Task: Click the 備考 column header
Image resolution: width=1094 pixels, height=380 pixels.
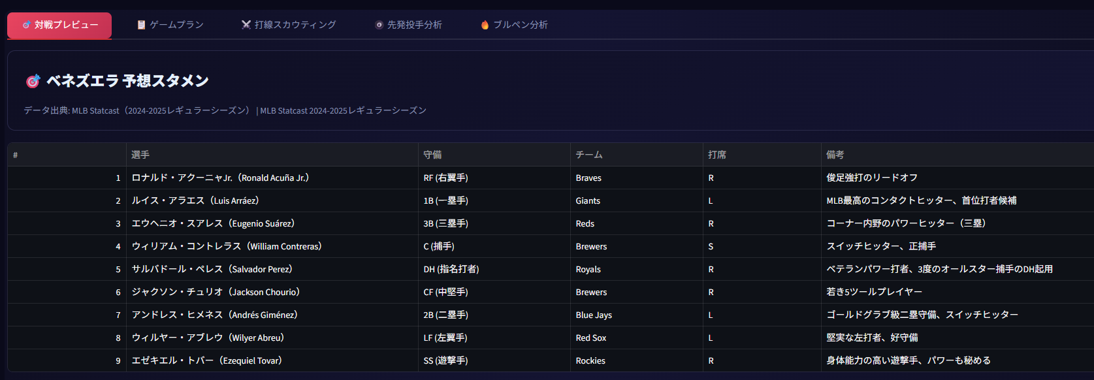Action: tap(957, 155)
